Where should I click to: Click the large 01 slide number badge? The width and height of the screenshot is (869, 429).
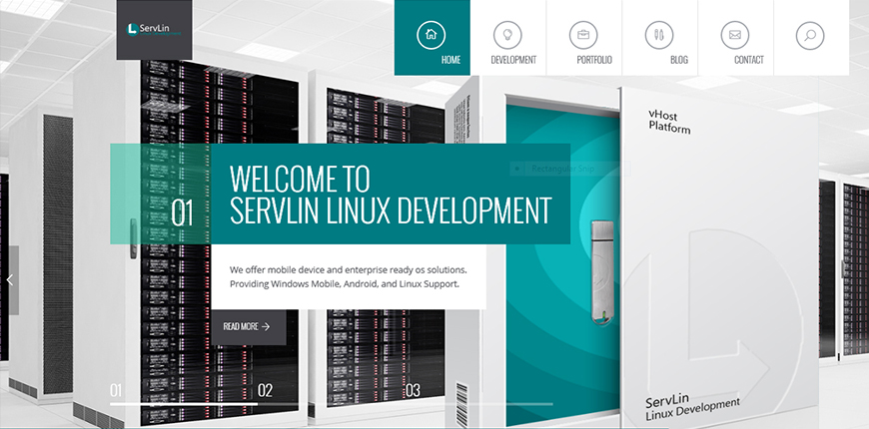[x=183, y=213]
